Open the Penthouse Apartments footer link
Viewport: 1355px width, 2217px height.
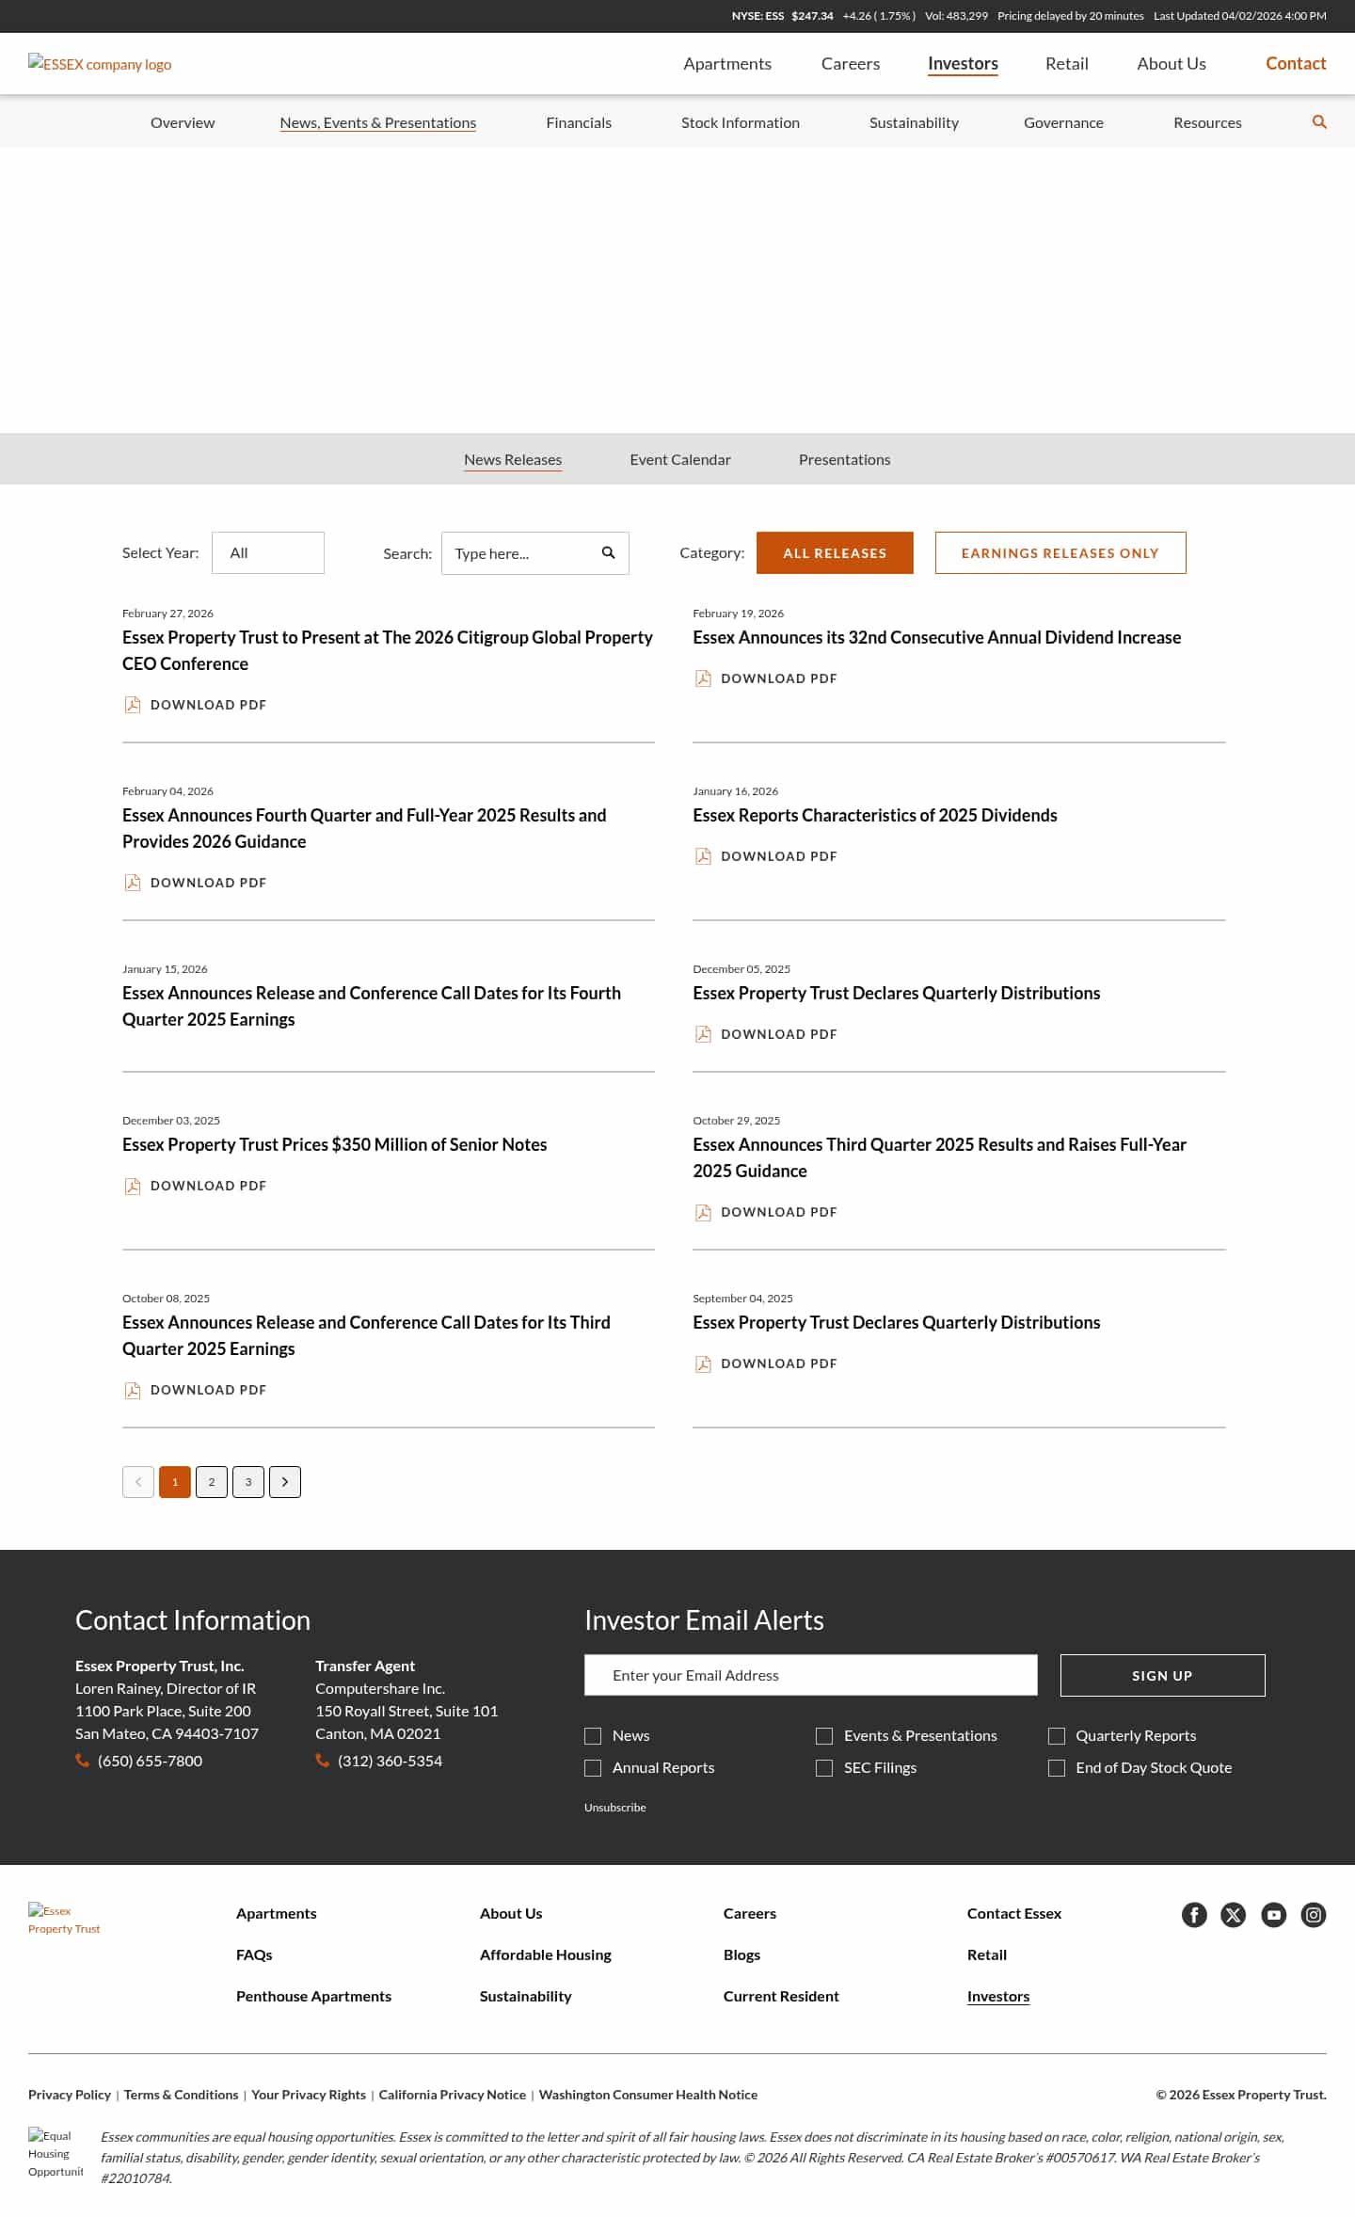313,1996
